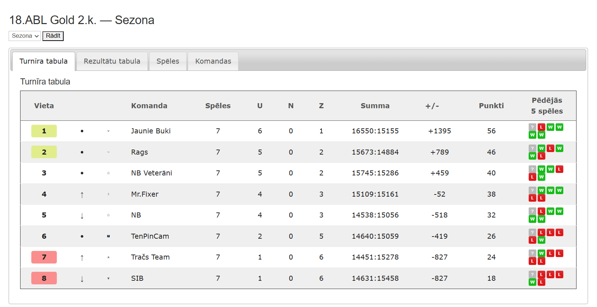Click first red L result icon for Jaunie Buki
Image resolution: width=597 pixels, height=307 pixels.
click(541, 127)
